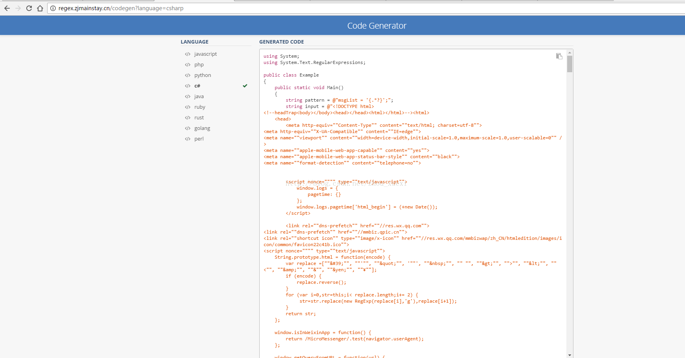This screenshot has height=358, width=685.
Task: View site information icon in address bar
Action: 53,8
